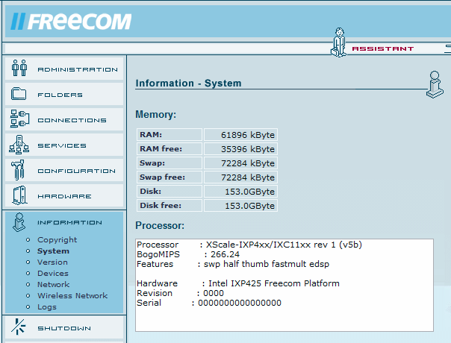Select the System submenu item
The image size is (451, 343).
tap(53, 251)
